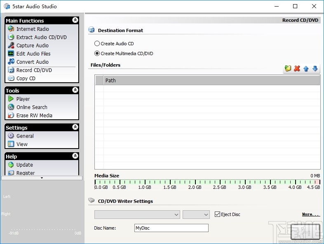Collapse the Settings panel
324x244 pixels.
pyautogui.click(x=75, y=127)
